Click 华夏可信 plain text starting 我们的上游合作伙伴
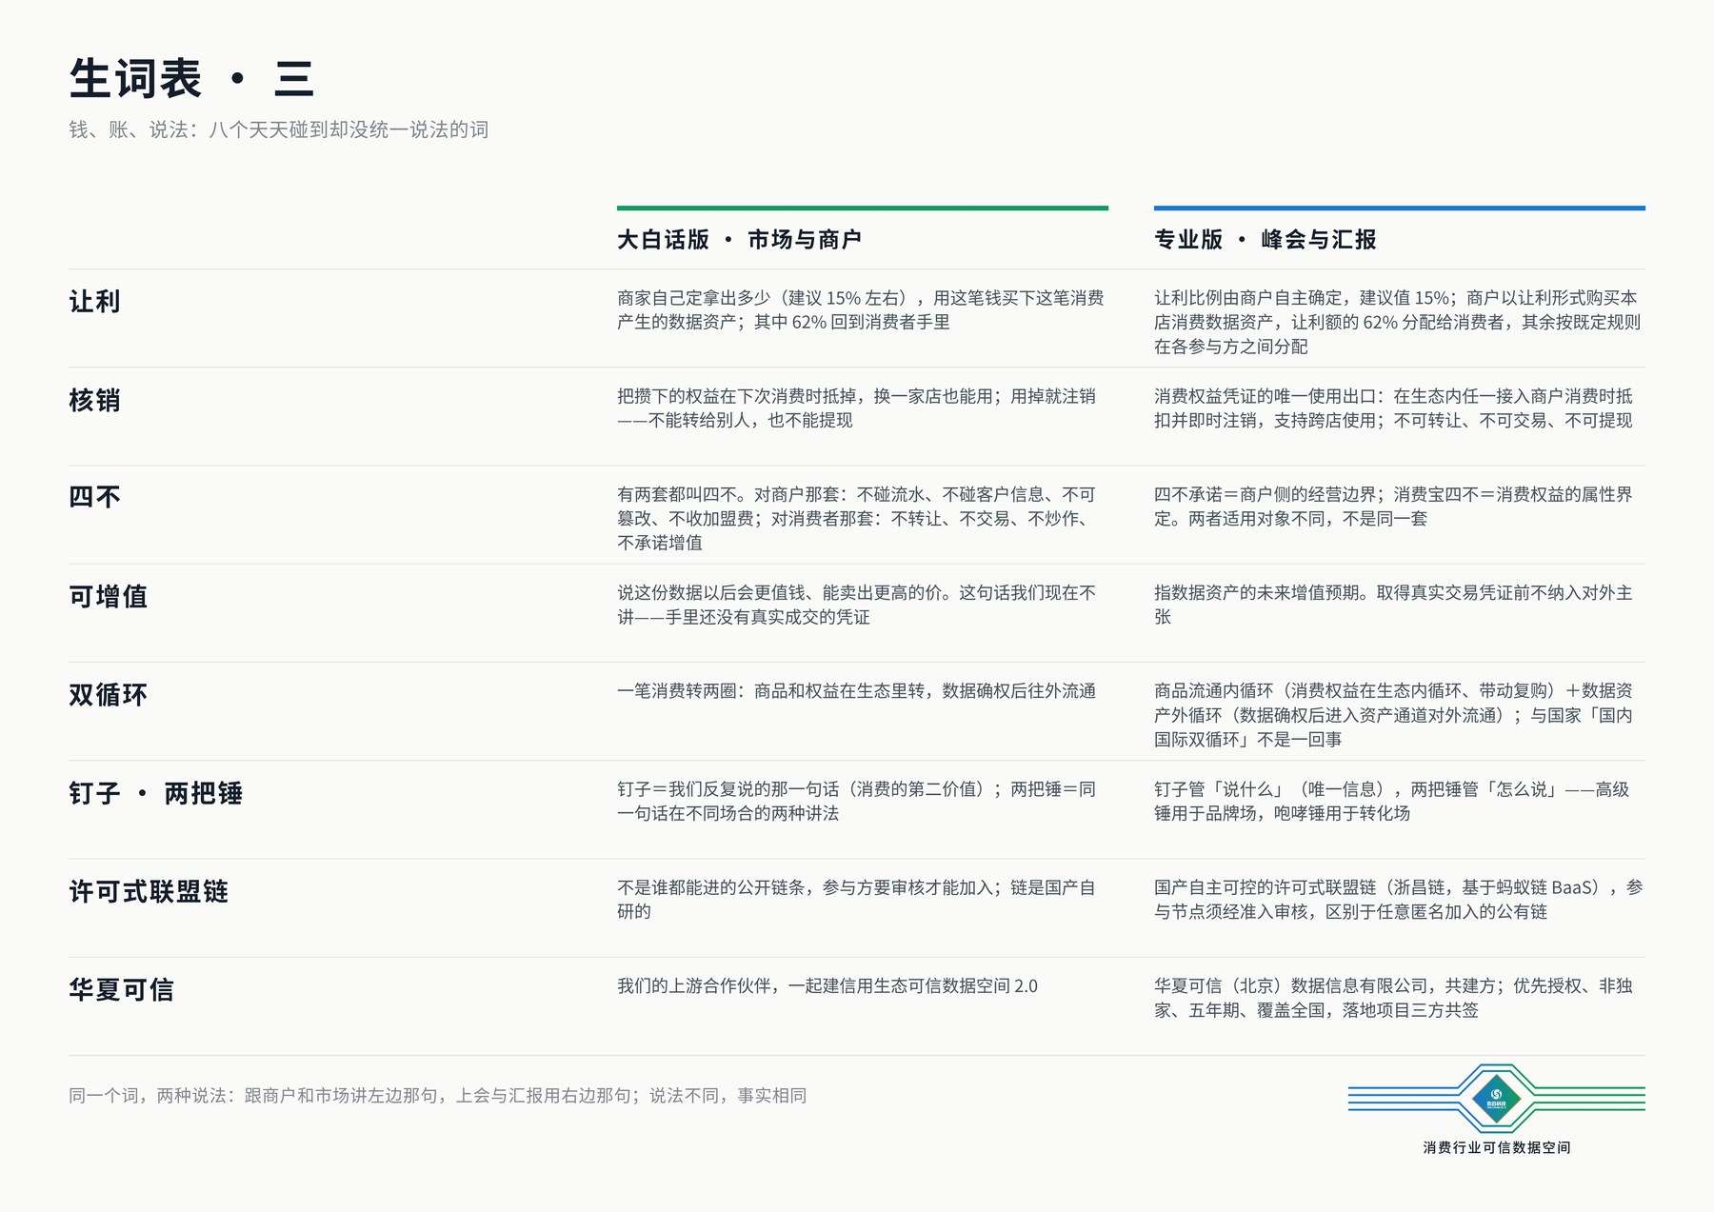The width and height of the screenshot is (1714, 1212). [x=827, y=986]
